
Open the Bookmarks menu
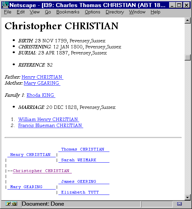[68, 12]
